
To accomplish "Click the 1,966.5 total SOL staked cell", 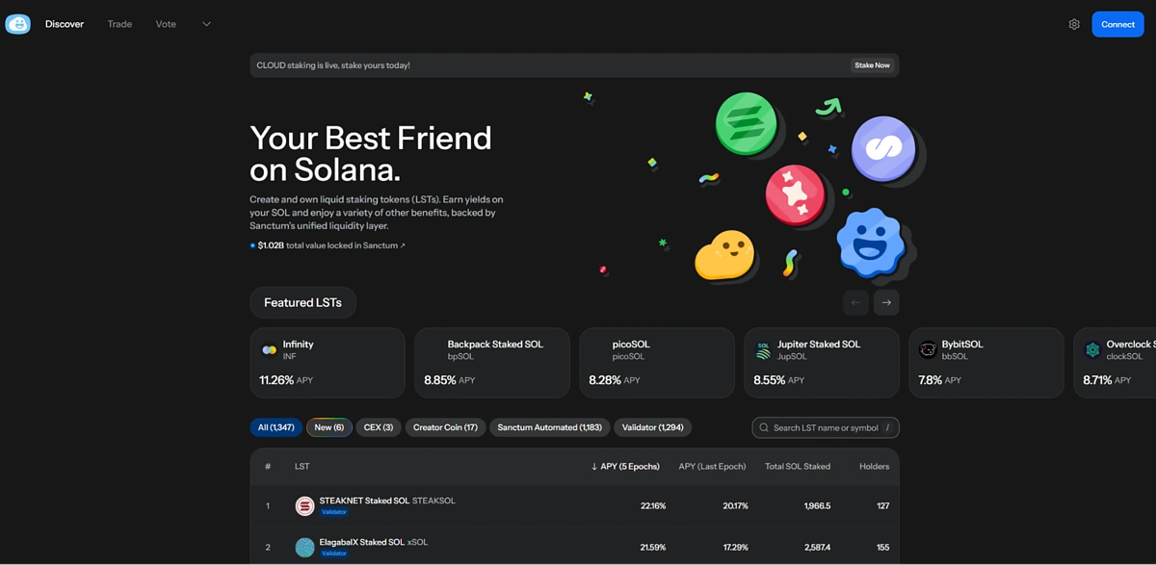I will pyautogui.click(x=817, y=506).
